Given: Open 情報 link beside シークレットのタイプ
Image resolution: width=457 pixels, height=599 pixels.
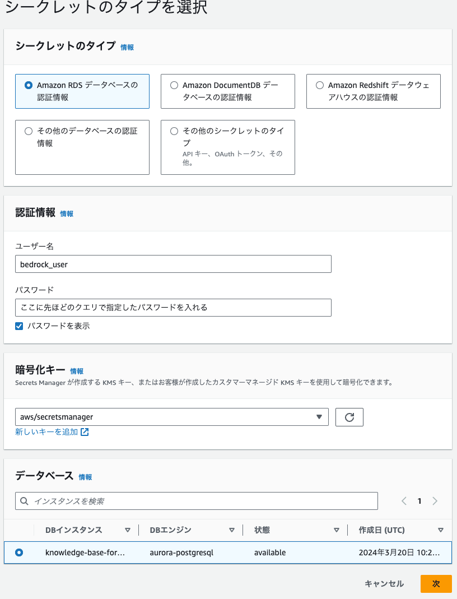Looking at the screenshot, I should [x=127, y=47].
